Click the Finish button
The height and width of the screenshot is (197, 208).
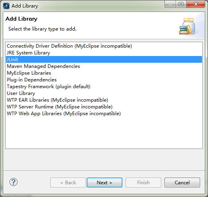(x=143, y=182)
